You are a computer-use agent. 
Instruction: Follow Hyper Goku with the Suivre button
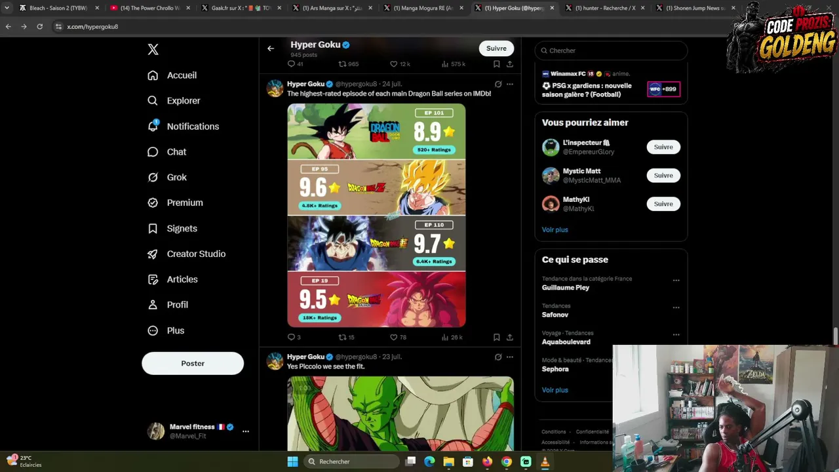496,49
